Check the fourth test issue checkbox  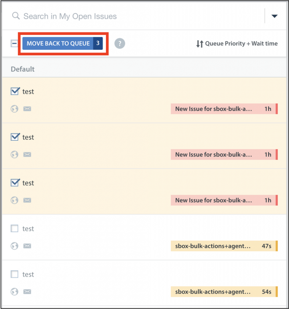point(14,229)
